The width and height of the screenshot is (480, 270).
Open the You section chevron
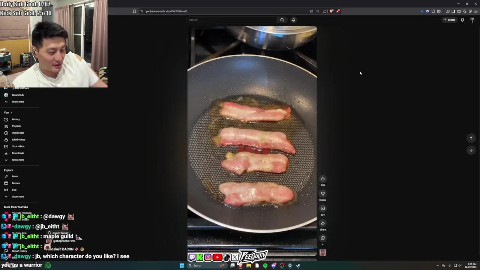coord(11,112)
